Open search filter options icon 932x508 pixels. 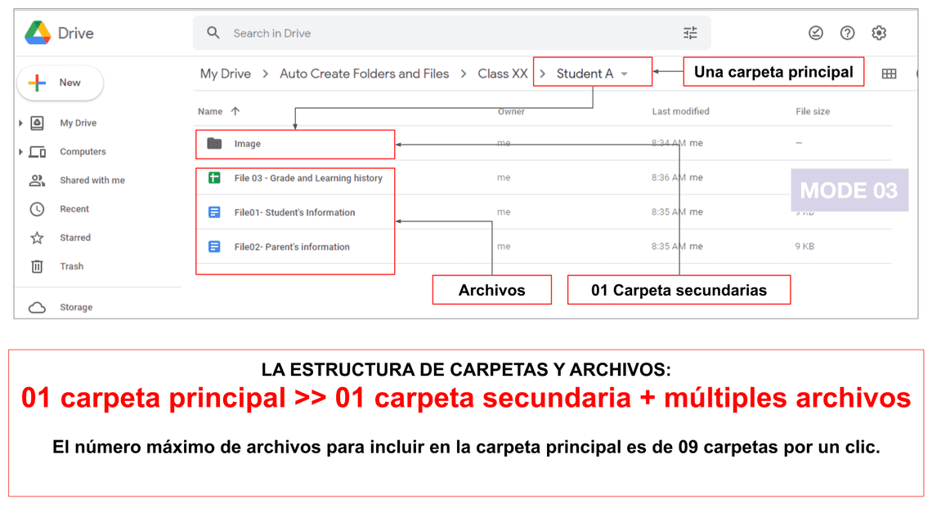coord(690,33)
